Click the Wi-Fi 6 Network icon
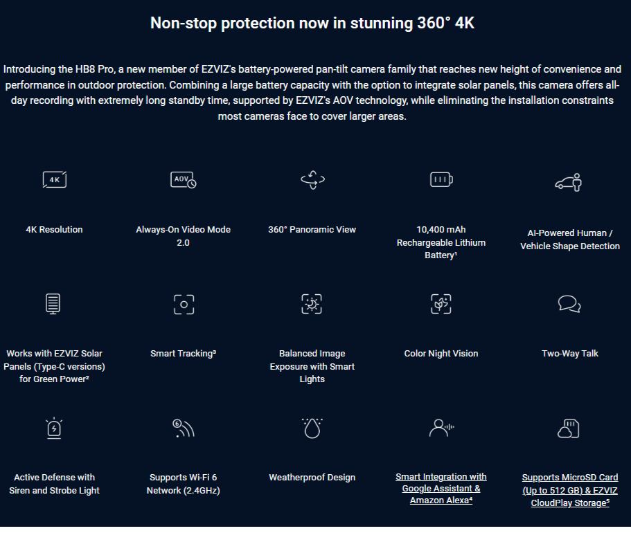The image size is (631, 533). [x=183, y=428]
